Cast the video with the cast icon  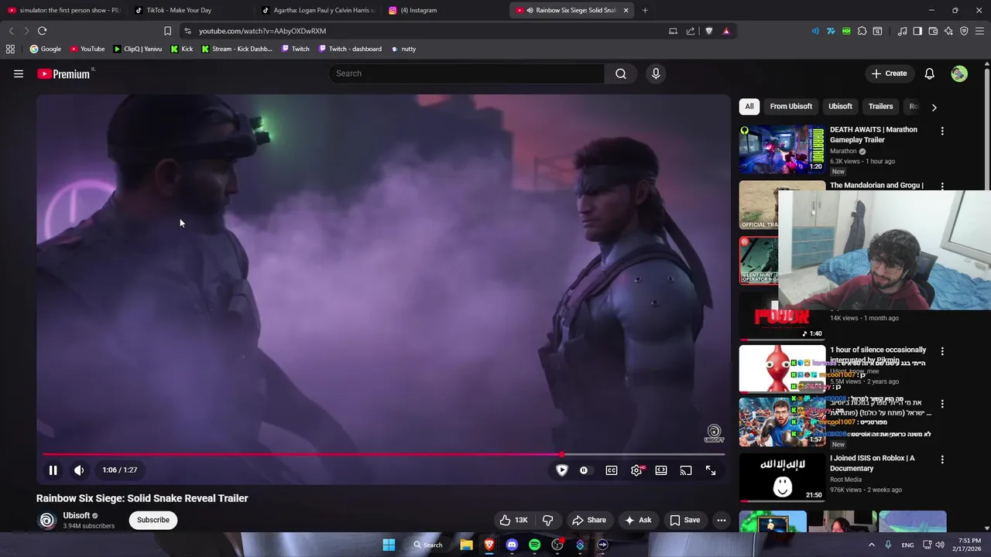point(686,470)
